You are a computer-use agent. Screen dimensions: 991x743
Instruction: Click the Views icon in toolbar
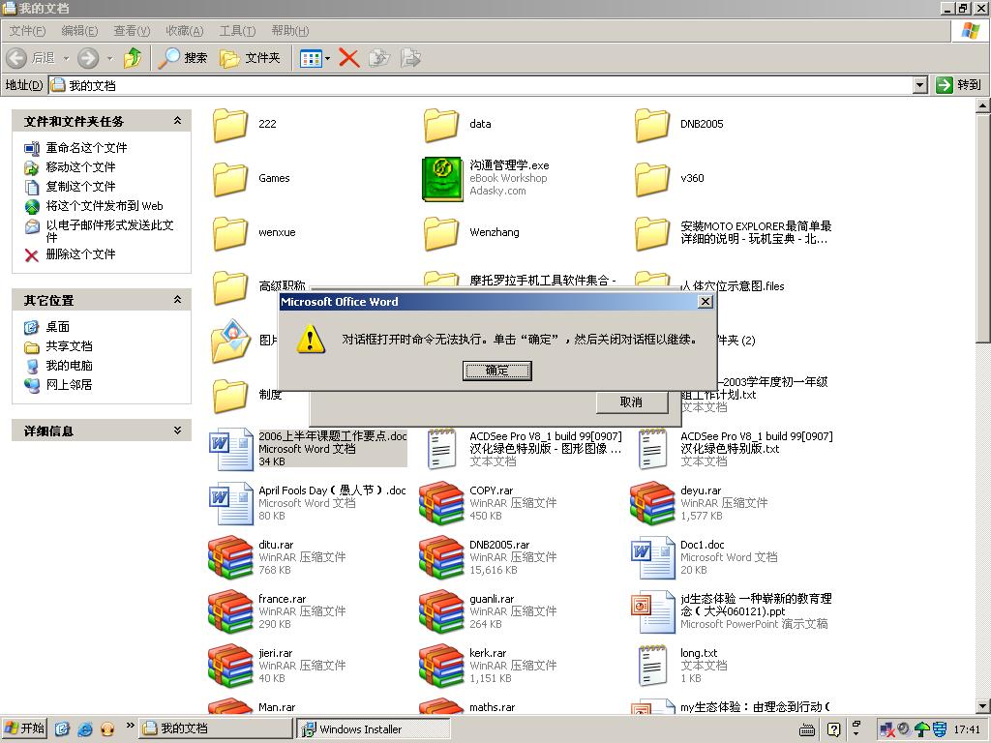pos(311,59)
